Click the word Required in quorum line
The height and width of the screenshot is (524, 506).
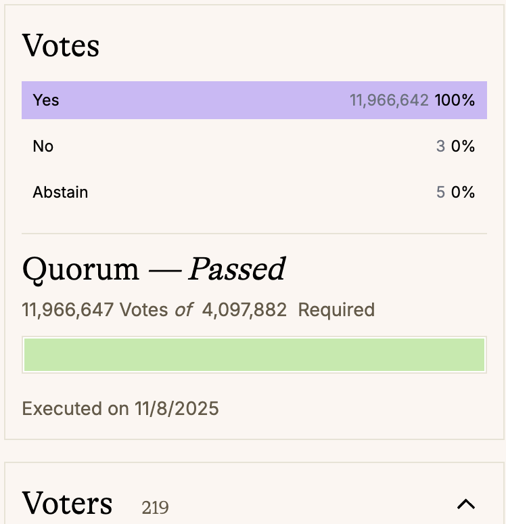pos(336,310)
